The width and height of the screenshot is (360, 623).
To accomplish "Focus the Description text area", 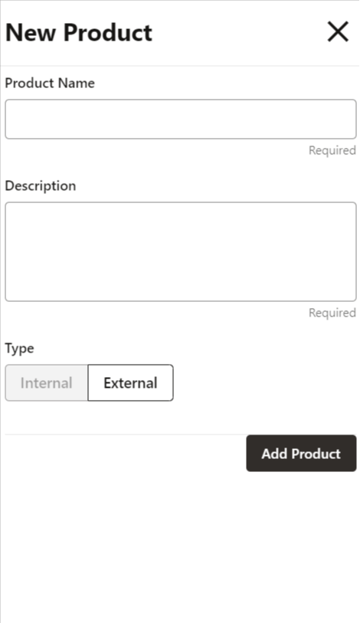I will (x=181, y=252).
